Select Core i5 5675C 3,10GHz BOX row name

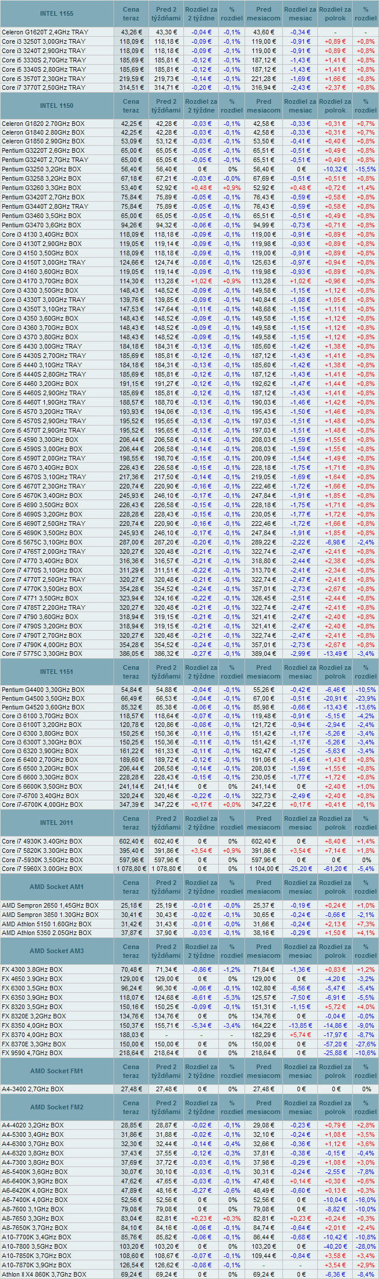coord(42,542)
